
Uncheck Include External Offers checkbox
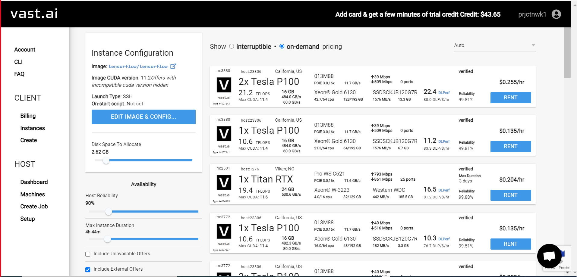pyautogui.click(x=88, y=269)
